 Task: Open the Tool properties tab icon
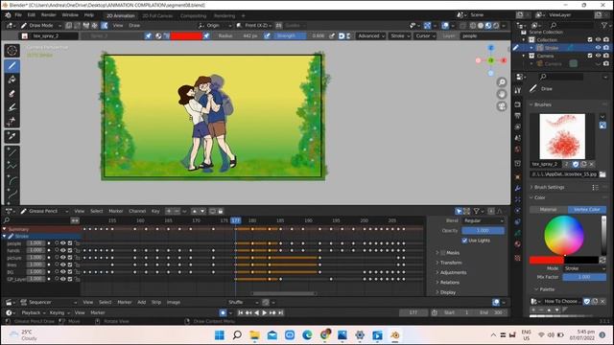click(x=518, y=90)
